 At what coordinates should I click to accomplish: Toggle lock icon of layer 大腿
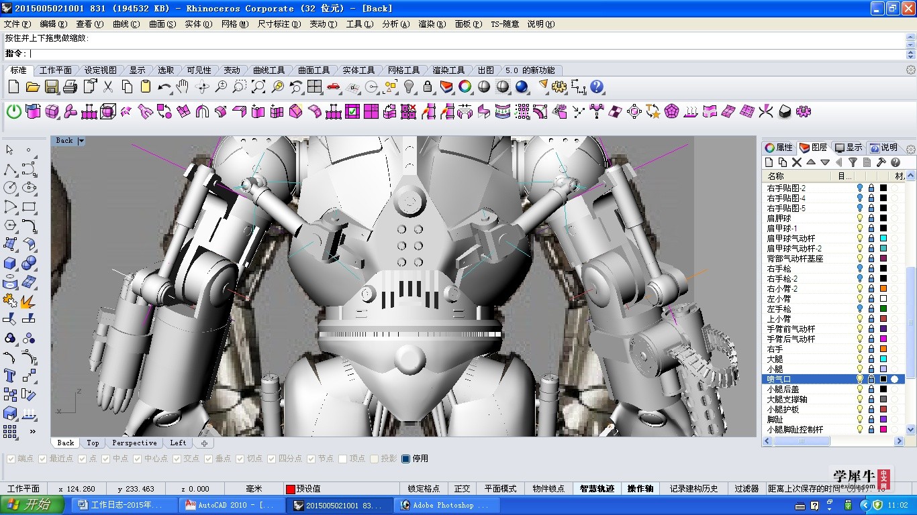[x=871, y=359]
